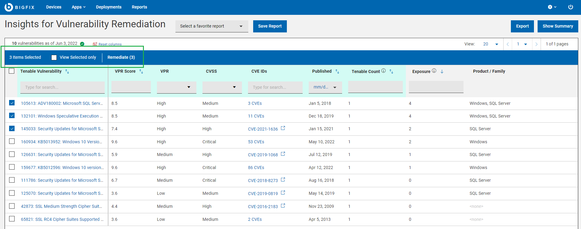The height and width of the screenshot is (229, 581).
Task: Click the BigFix logo icon
Action: point(9,7)
